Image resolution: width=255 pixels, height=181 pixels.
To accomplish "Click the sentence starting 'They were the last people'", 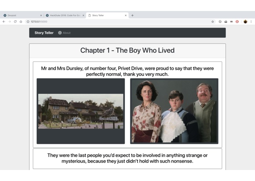I will coord(128,158).
